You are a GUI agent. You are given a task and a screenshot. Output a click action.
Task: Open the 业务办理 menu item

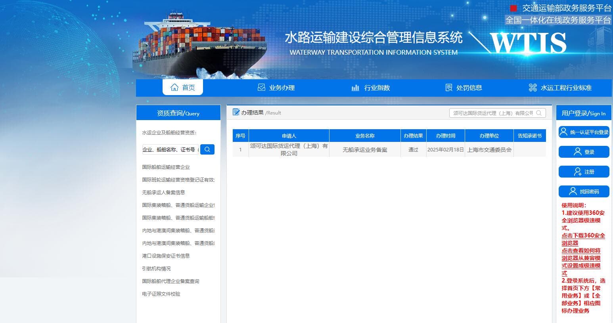coord(276,88)
